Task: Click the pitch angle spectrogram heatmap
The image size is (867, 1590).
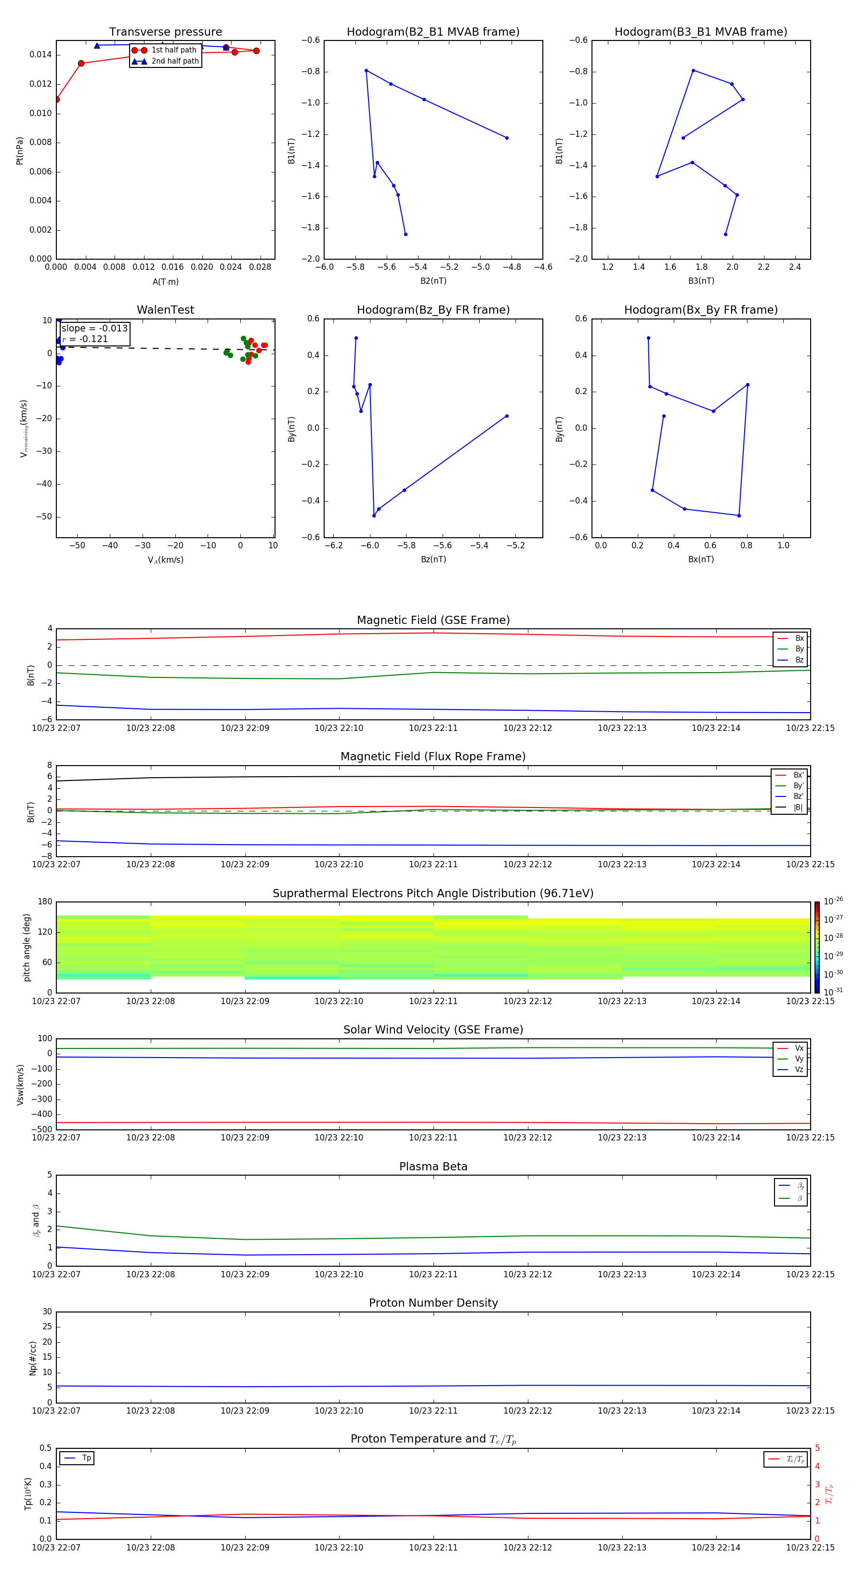Action: pos(433,947)
